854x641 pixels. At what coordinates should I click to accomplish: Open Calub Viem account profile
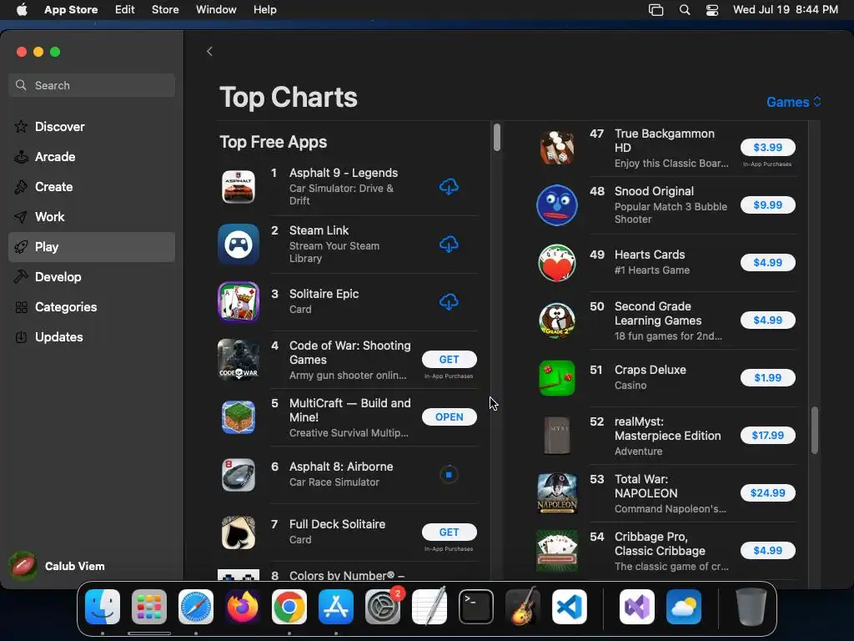click(58, 567)
